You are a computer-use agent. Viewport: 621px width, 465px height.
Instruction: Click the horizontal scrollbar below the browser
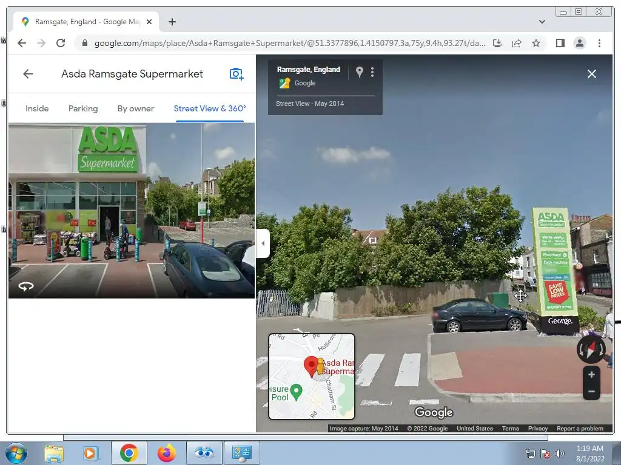tap(306, 437)
